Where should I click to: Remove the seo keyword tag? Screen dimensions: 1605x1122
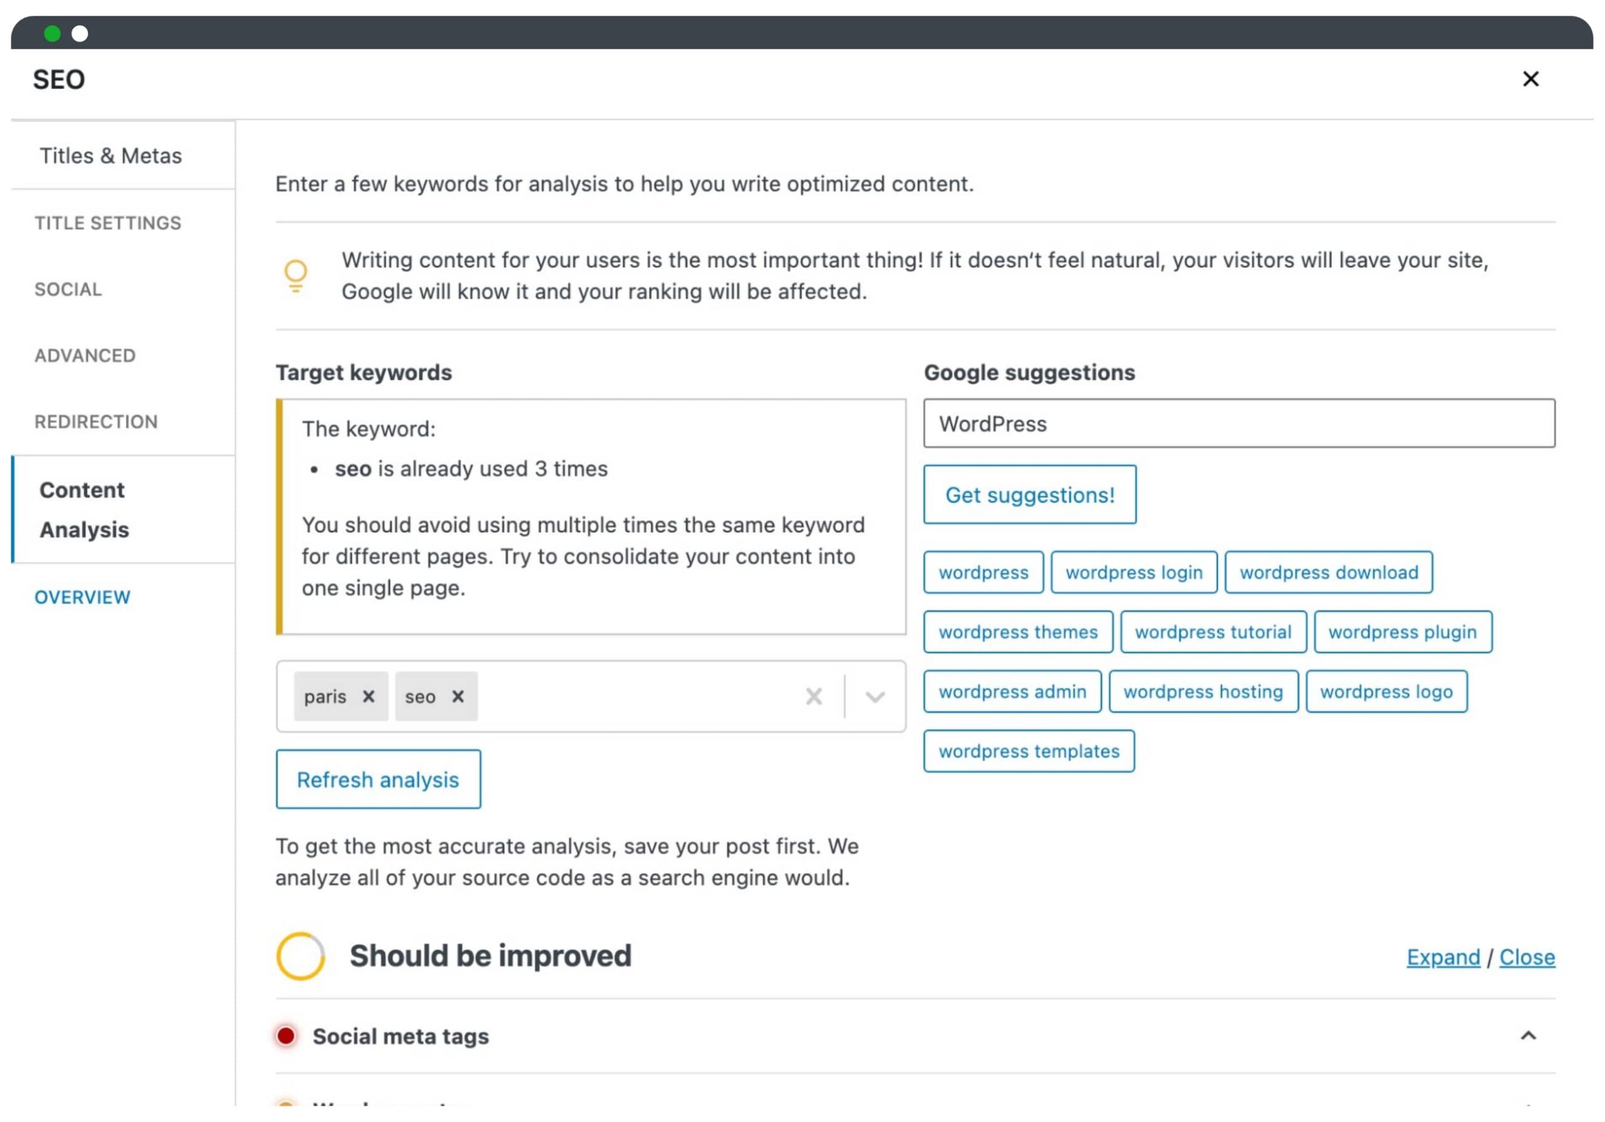point(458,696)
